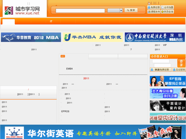This screenshot has width=186, height=139.
Task: Select the IT navigation tab
Action: pyautogui.click(x=51, y=21)
